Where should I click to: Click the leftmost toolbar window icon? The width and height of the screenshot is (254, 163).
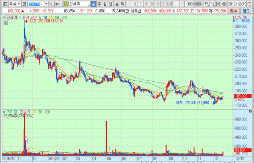[x=5, y=4]
